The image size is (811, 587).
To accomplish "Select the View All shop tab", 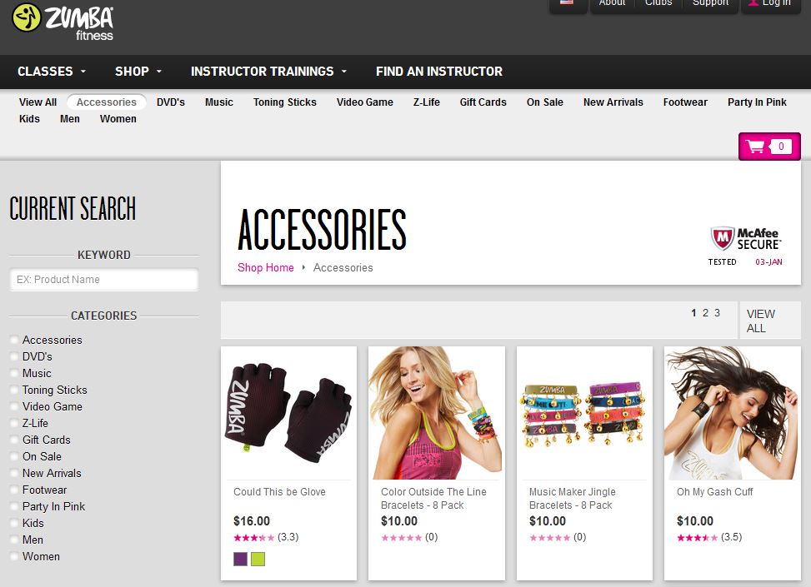I will coord(38,102).
